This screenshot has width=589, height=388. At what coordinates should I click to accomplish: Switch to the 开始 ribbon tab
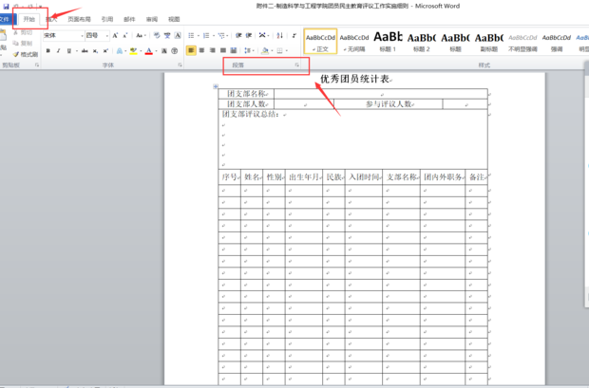click(28, 19)
